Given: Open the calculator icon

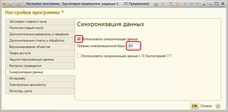Looking at the screenshot, I should tap(170, 4).
